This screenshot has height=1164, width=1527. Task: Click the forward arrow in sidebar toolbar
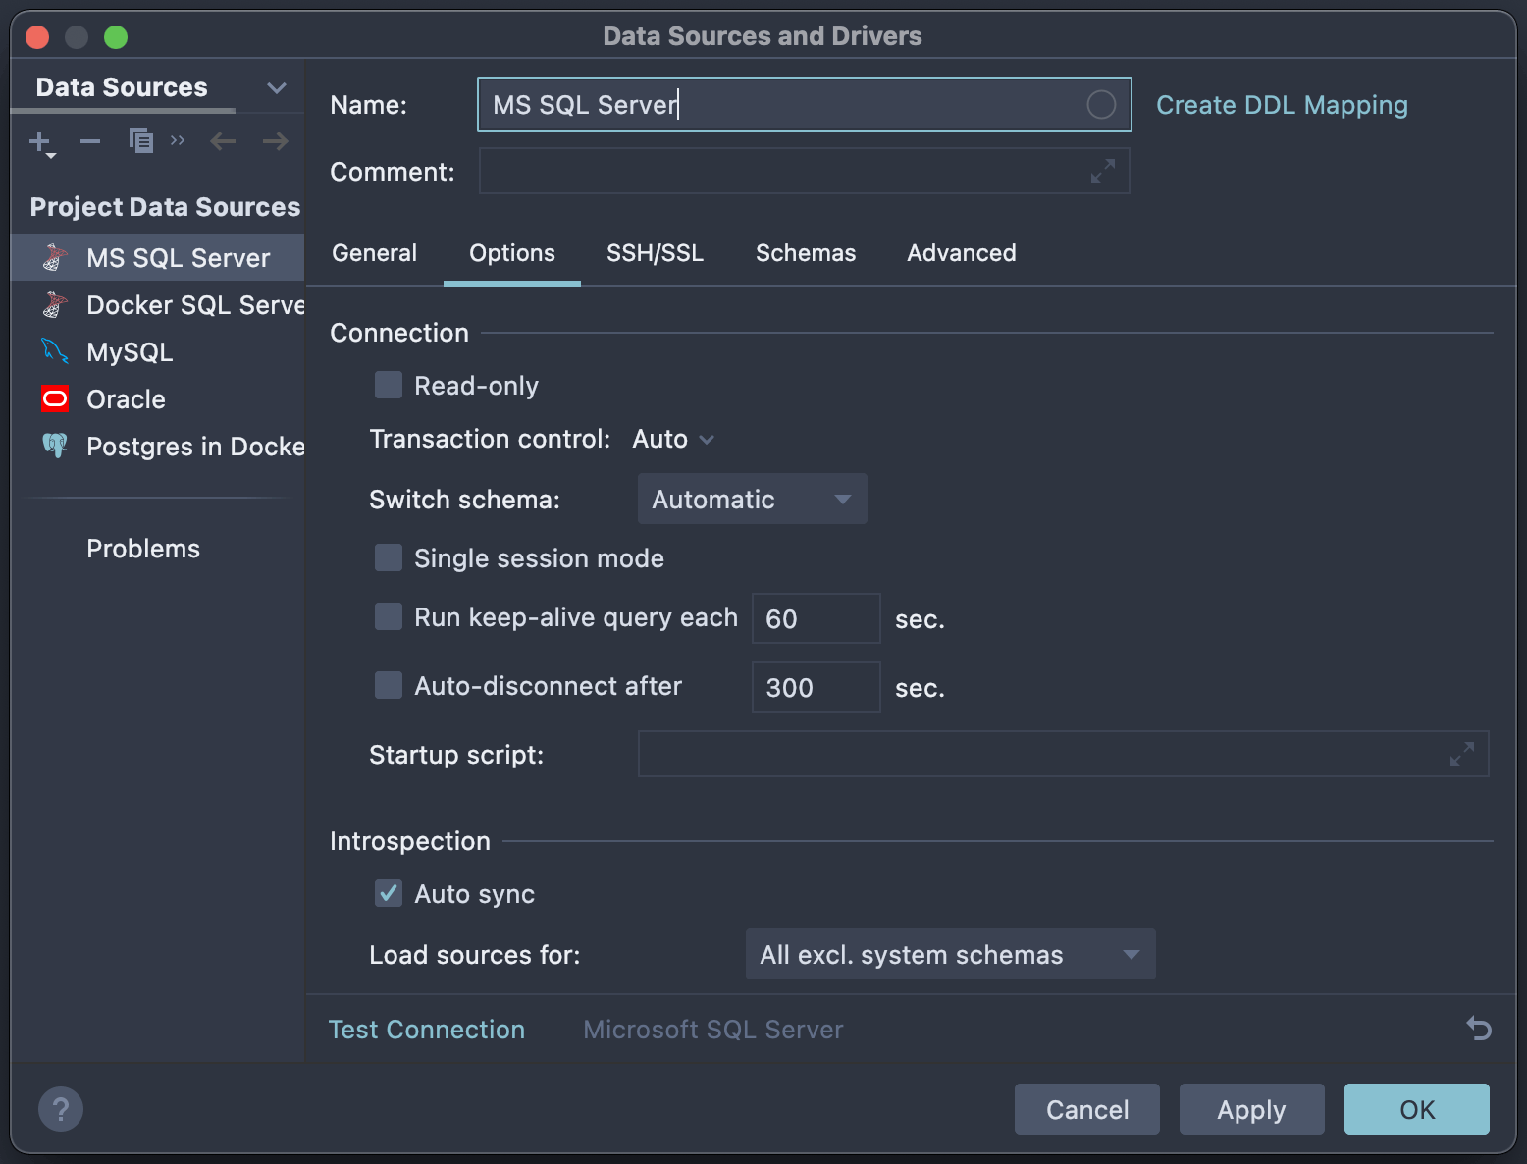(x=276, y=141)
